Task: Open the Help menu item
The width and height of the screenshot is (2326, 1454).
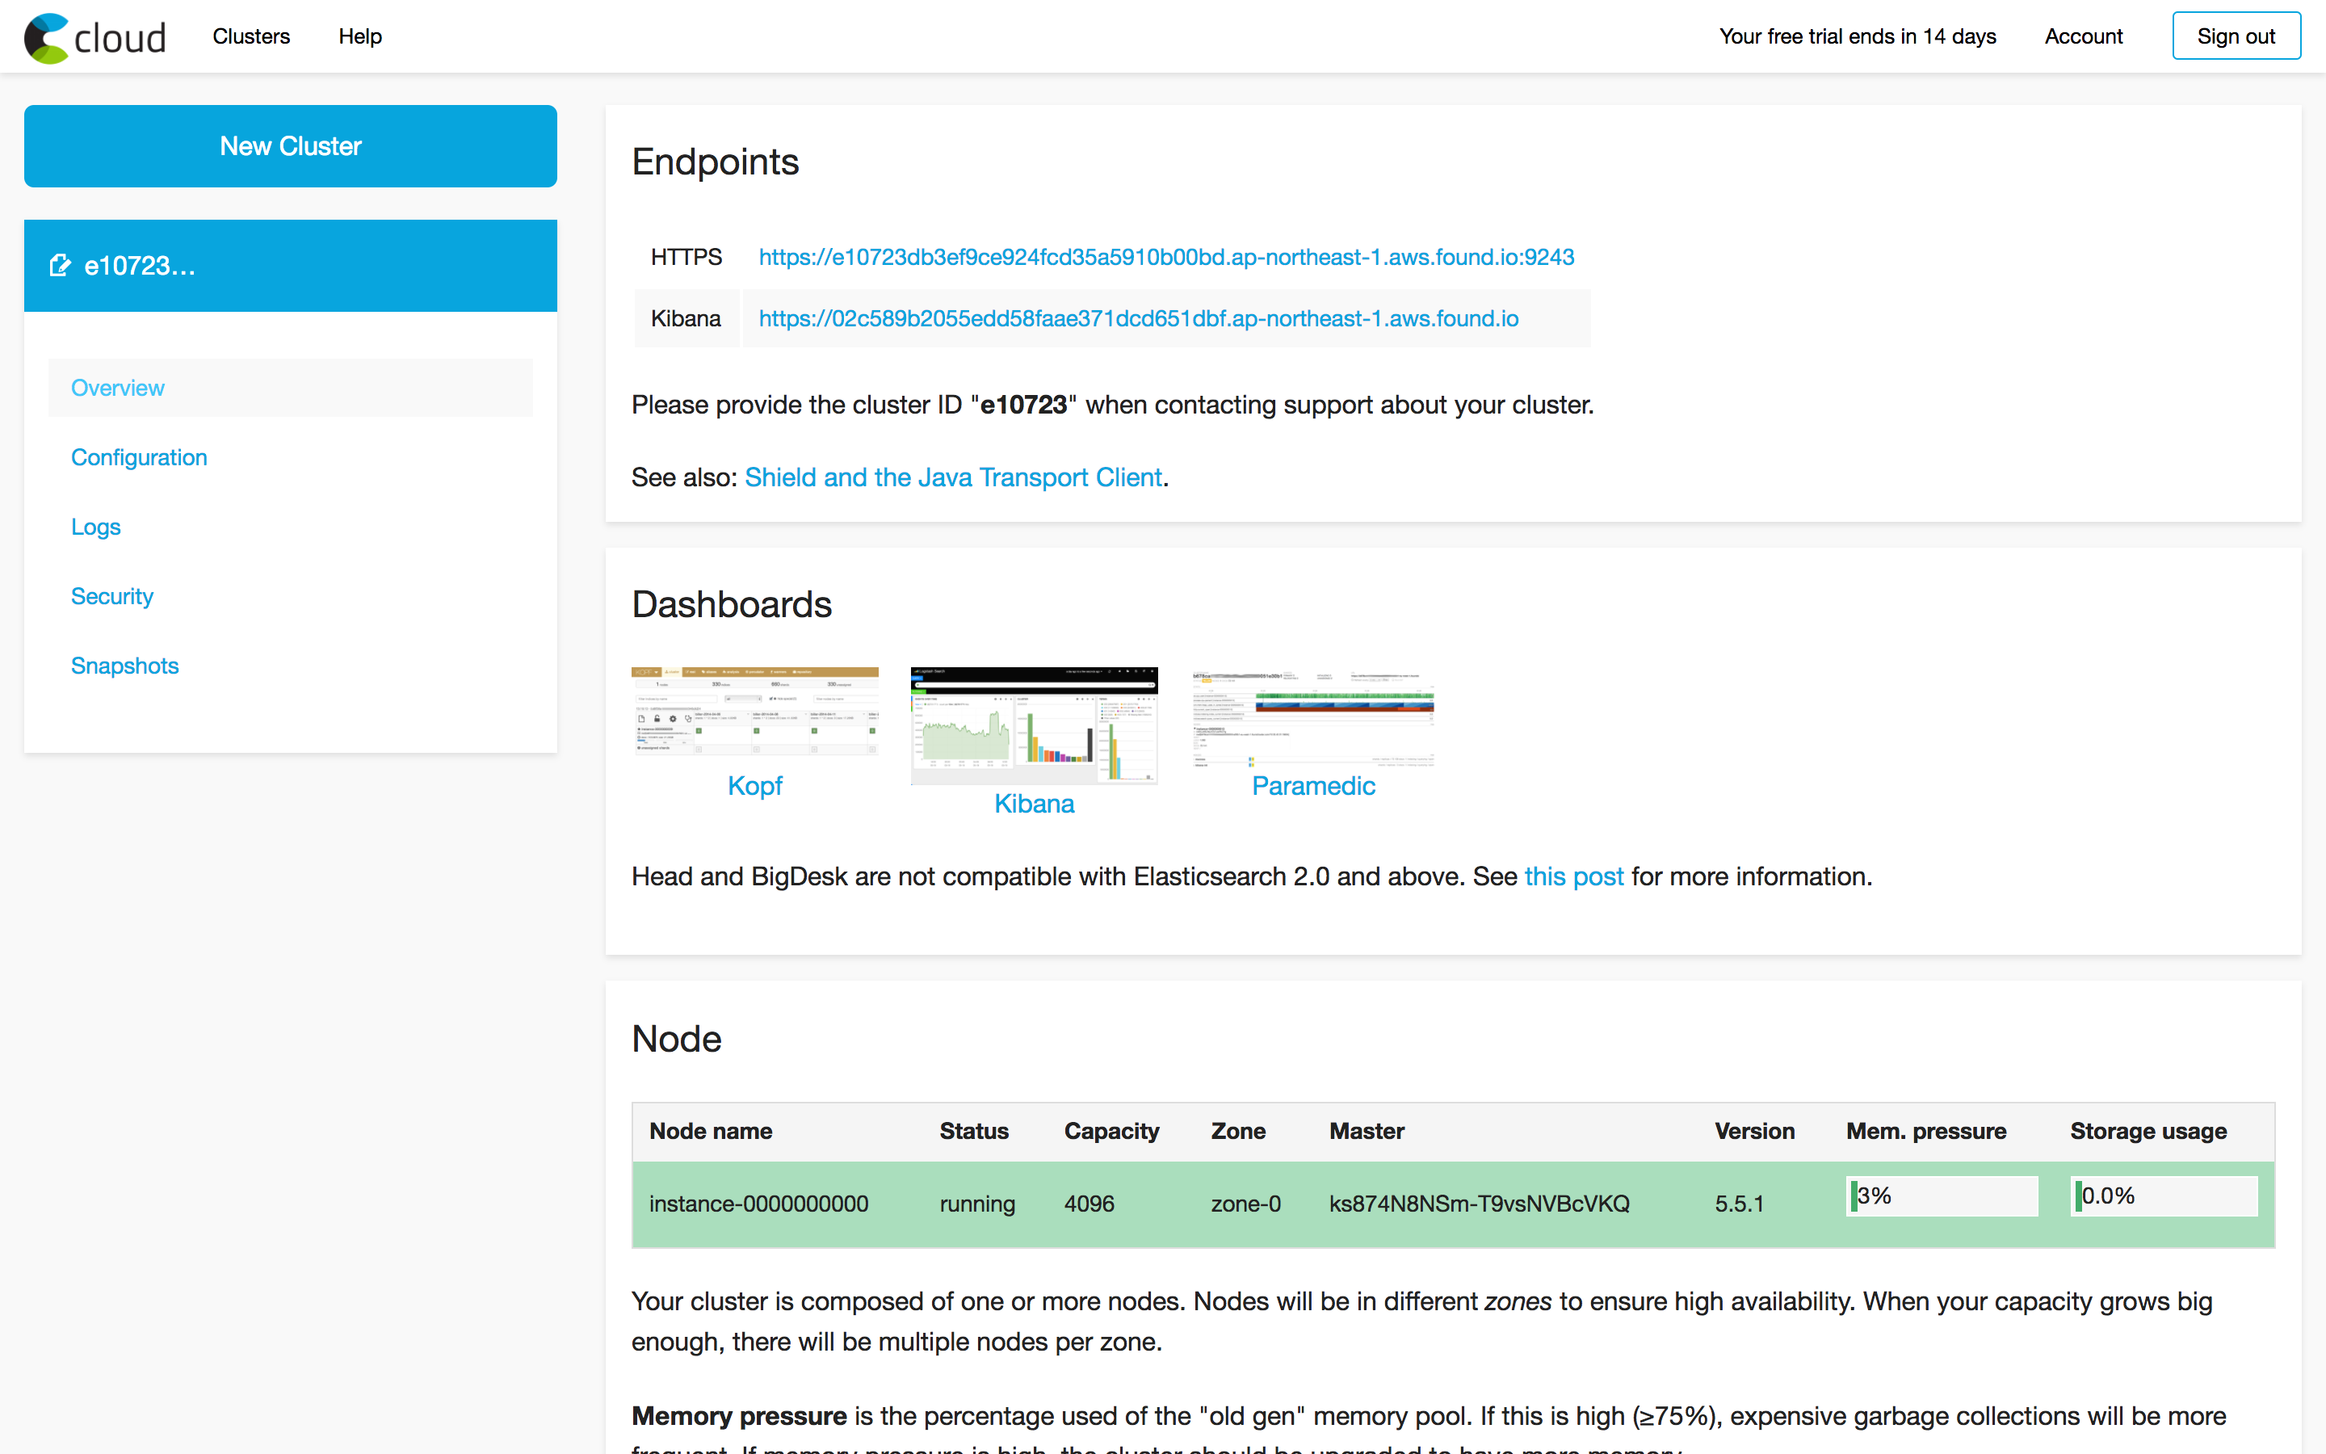Action: tap(359, 36)
